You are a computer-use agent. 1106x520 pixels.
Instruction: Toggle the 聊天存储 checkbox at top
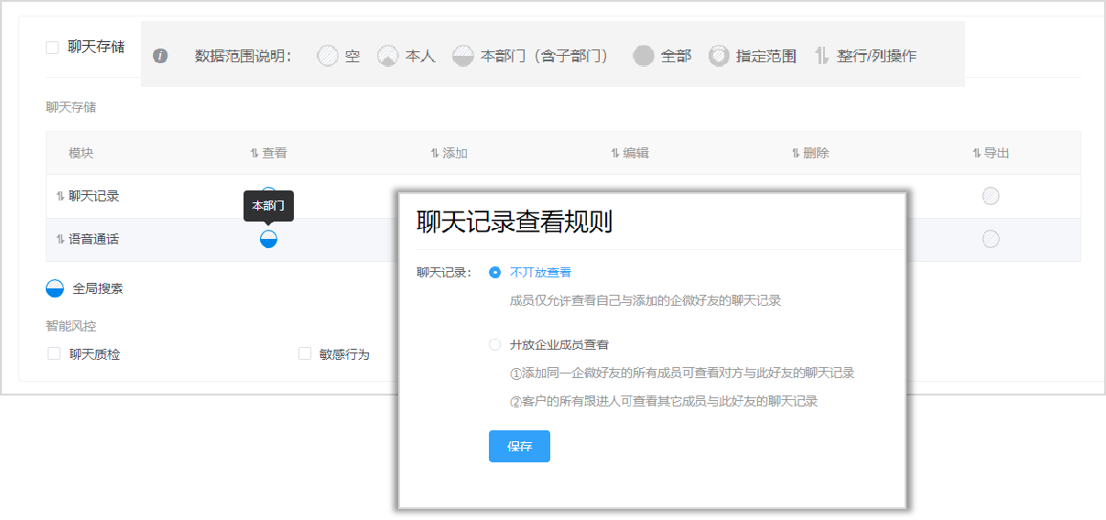tap(52, 48)
